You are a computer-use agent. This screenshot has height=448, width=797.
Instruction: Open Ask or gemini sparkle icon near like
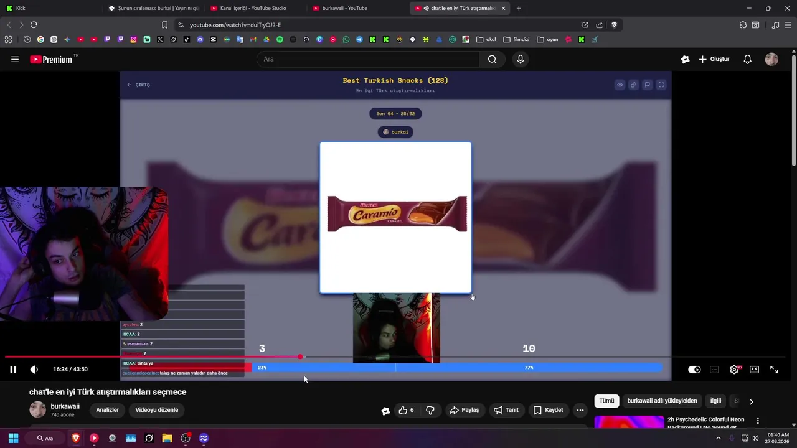tap(385, 410)
